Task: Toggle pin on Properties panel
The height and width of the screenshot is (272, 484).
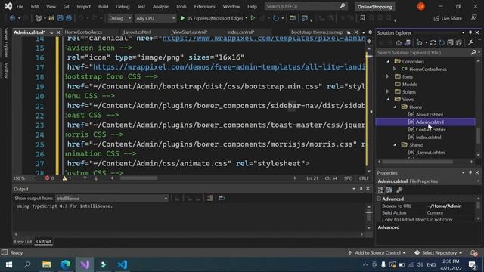Action: pyautogui.click(x=470, y=173)
